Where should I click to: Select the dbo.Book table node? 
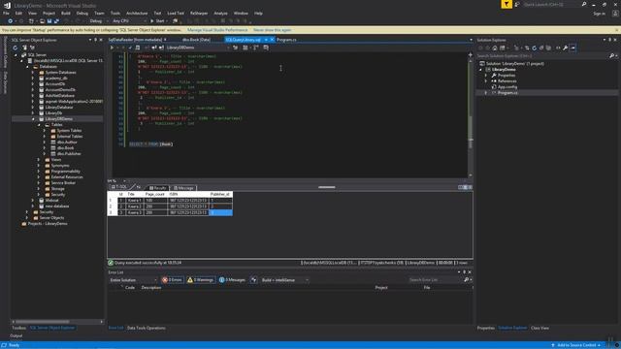click(x=65, y=148)
